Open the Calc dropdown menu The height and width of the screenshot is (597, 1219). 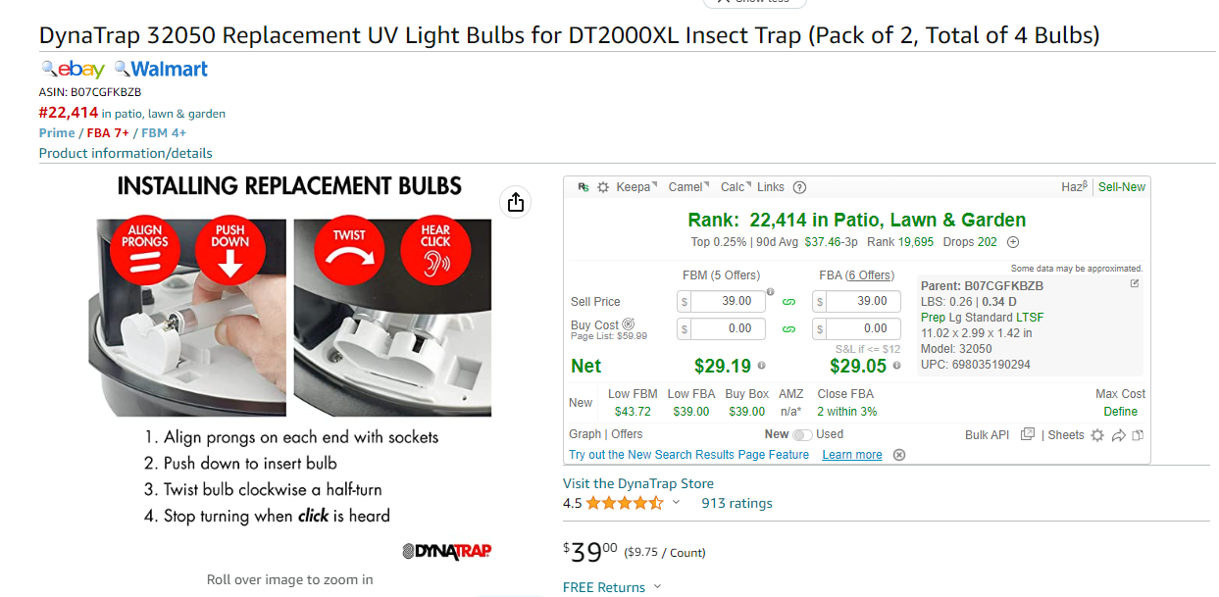(x=736, y=187)
